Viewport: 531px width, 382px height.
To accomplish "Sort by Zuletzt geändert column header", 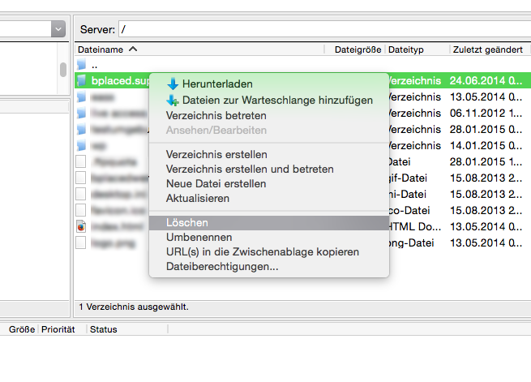I will coord(486,49).
